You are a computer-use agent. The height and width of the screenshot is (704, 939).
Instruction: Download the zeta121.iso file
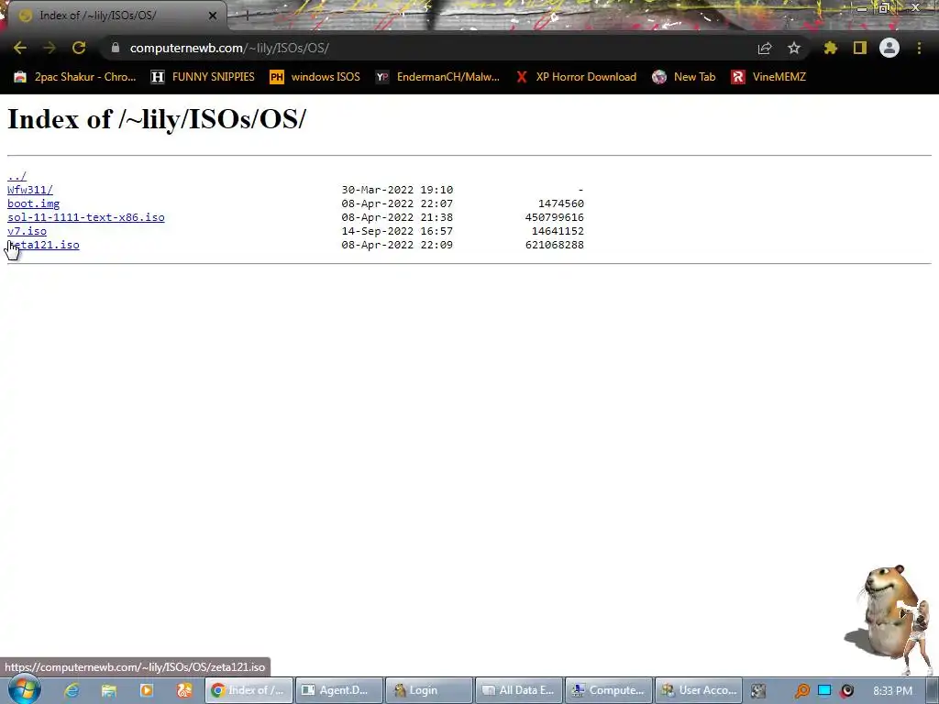[x=43, y=245]
